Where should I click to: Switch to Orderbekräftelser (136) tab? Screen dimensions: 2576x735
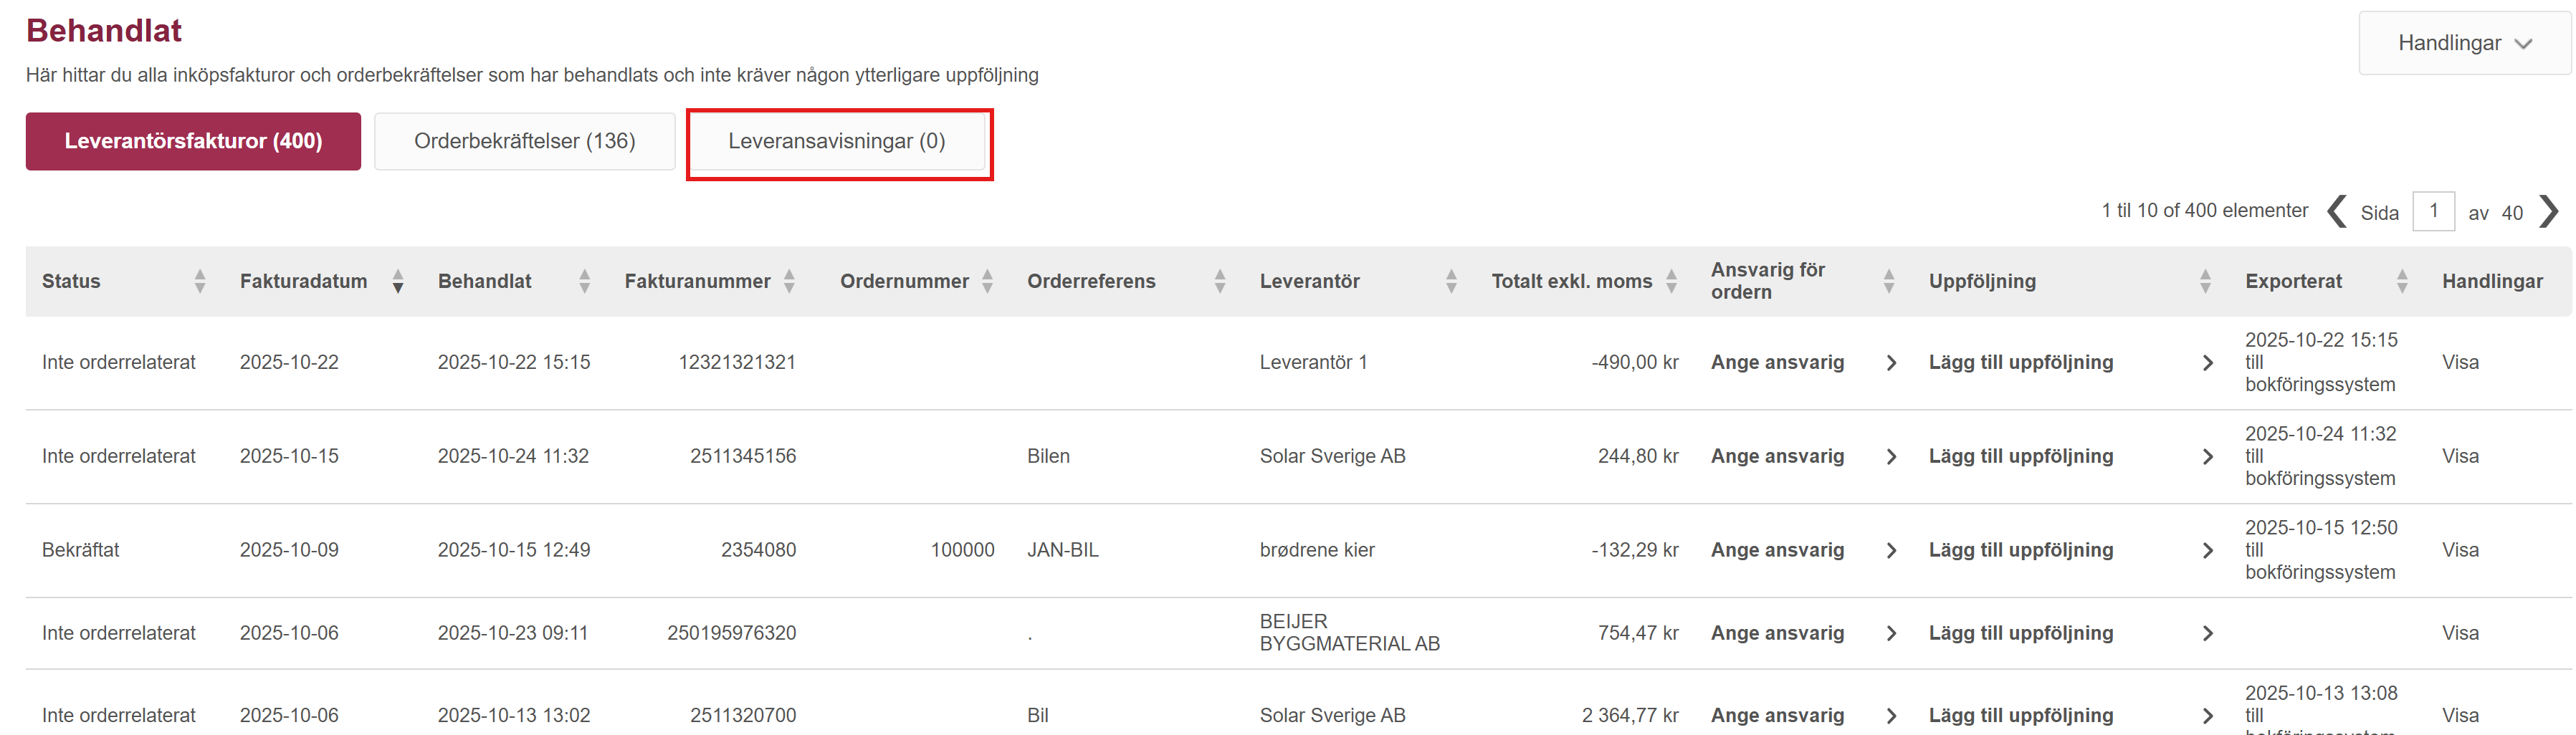point(524,141)
